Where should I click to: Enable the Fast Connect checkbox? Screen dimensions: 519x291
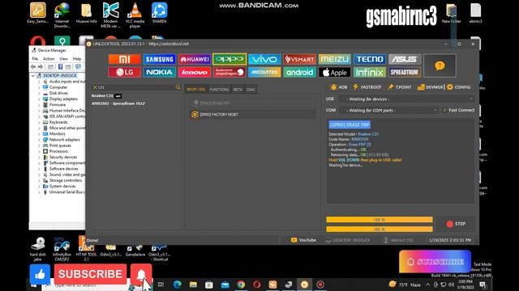[x=444, y=110]
